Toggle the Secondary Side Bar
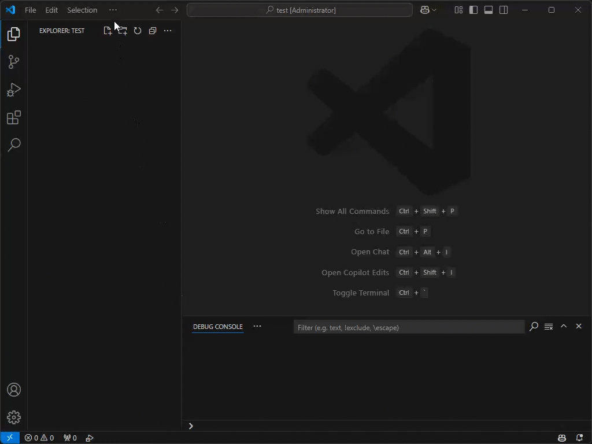592x444 pixels. coord(504,10)
